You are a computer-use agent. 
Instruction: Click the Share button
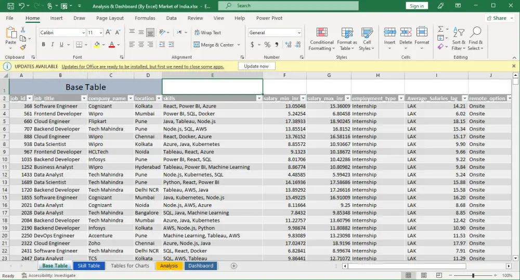pyautogui.click(x=499, y=18)
